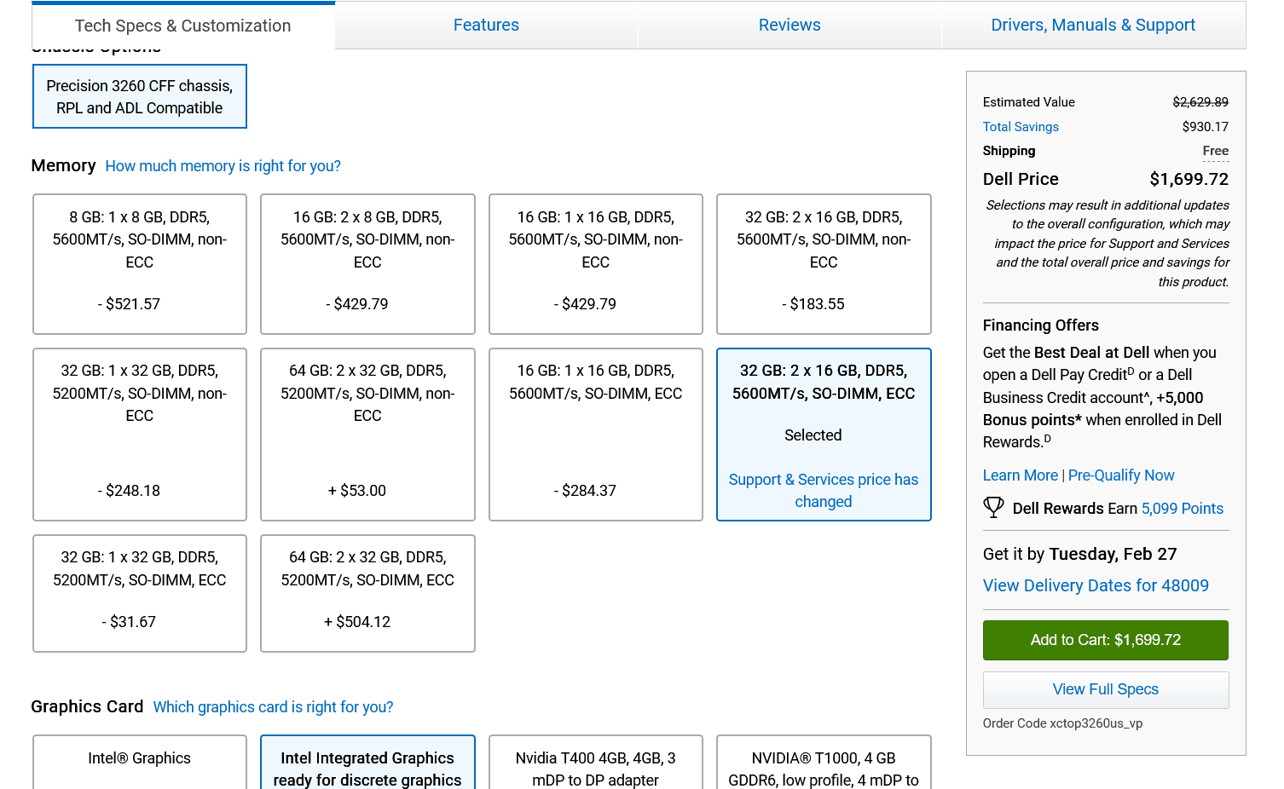Image resolution: width=1284 pixels, height=789 pixels.
Task: Click the $930.17 total savings amount
Action: coord(1206,127)
